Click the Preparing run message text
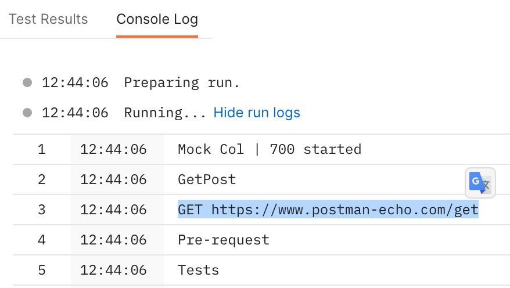The width and height of the screenshot is (510, 288). tap(182, 82)
